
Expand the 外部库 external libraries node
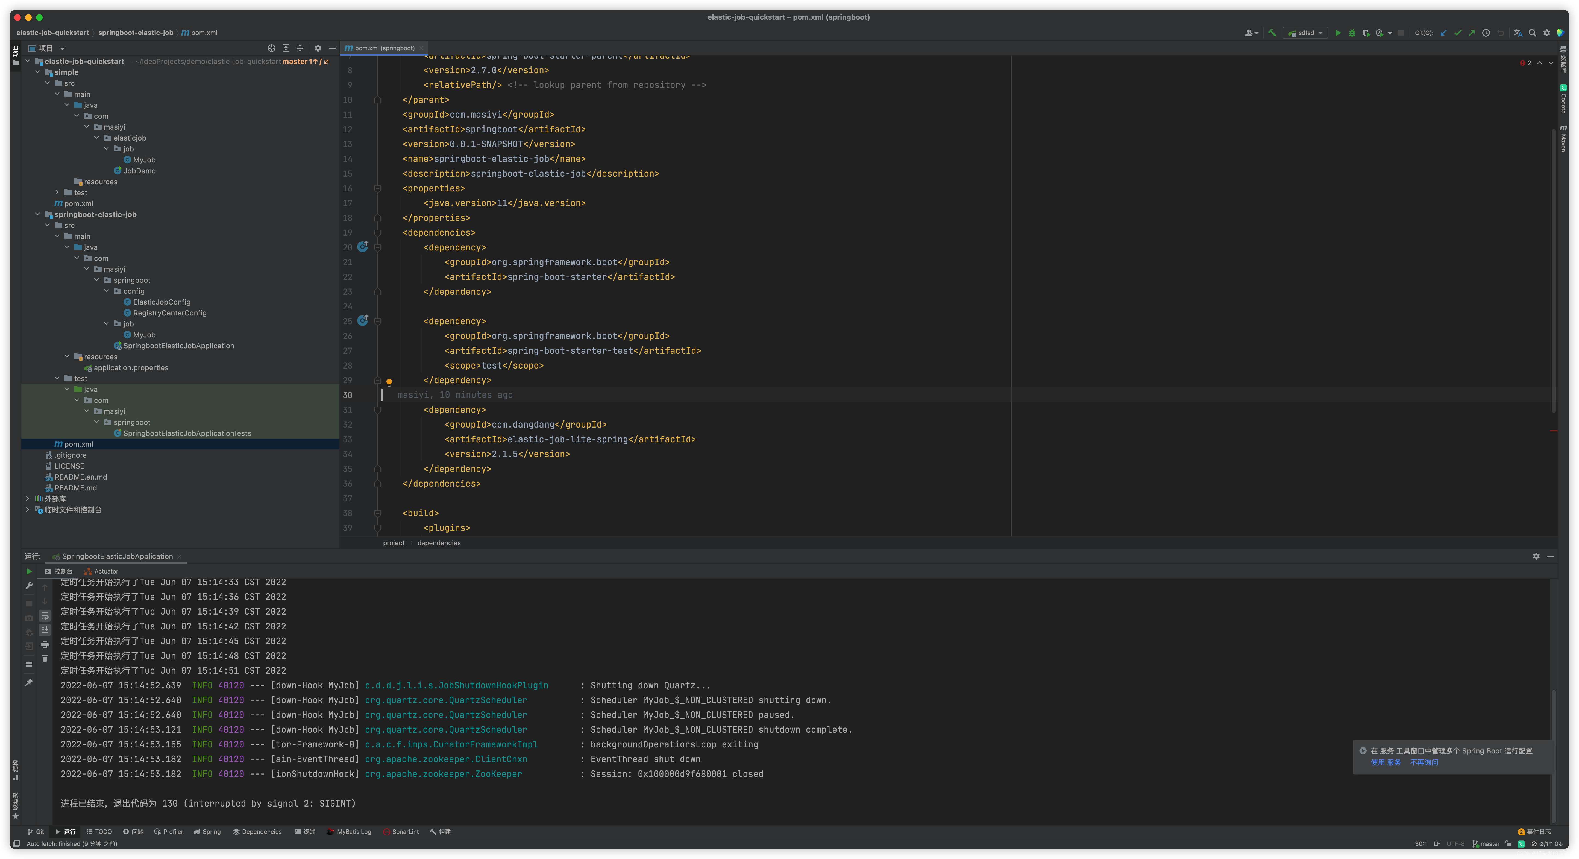coord(28,498)
